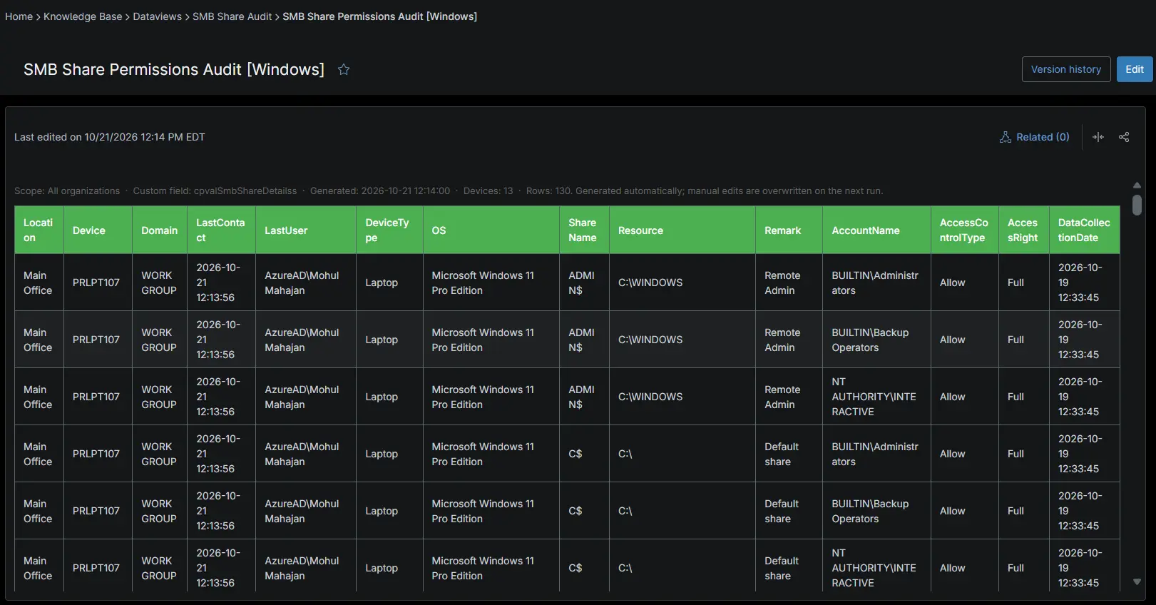The image size is (1156, 605).
Task: Select the Resource column header
Action: pyautogui.click(x=682, y=230)
